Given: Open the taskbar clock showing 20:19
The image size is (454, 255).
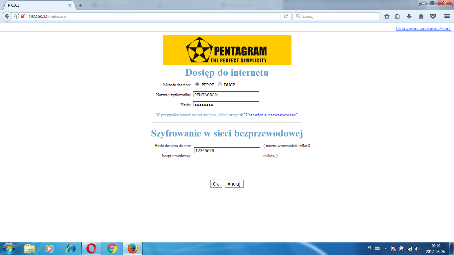Looking at the screenshot, I should (x=435, y=249).
